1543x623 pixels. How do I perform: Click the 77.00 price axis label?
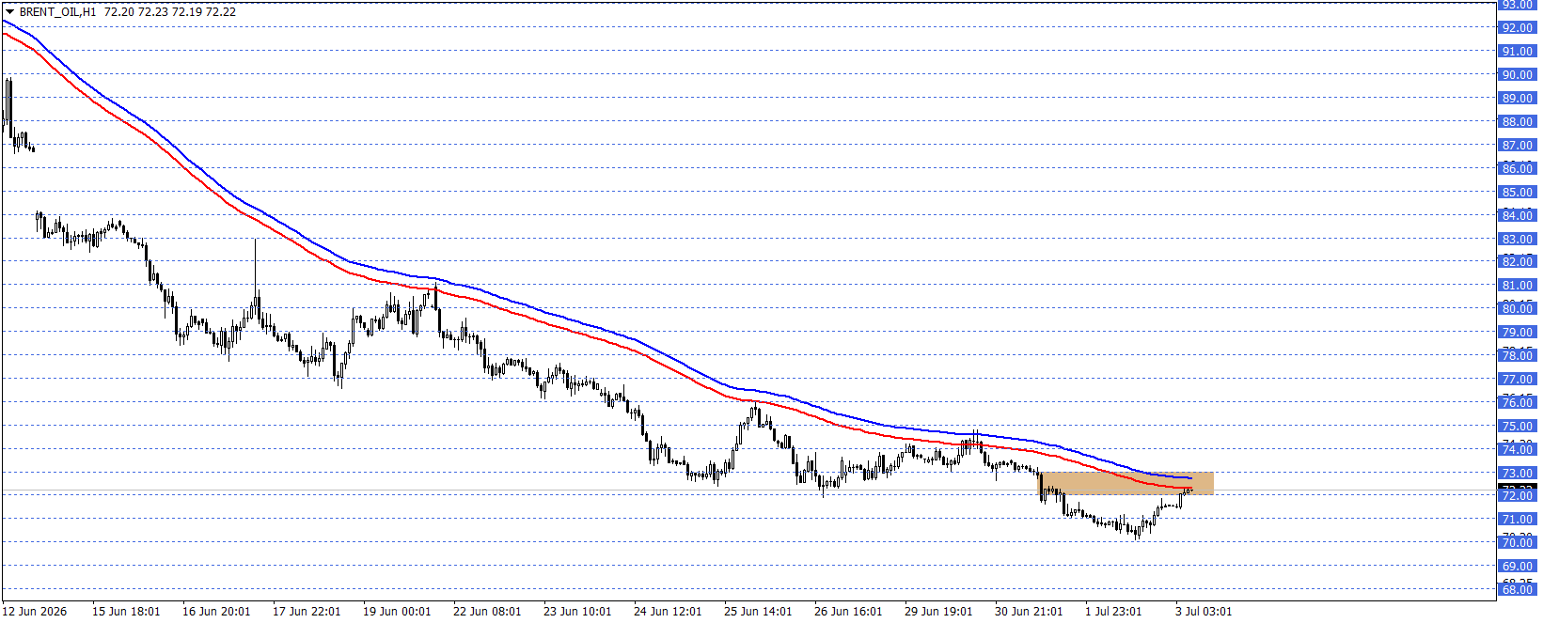pyautogui.click(x=1517, y=380)
